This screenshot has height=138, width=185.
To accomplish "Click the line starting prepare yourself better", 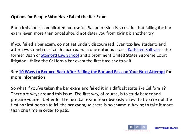I will pos(91,99).
